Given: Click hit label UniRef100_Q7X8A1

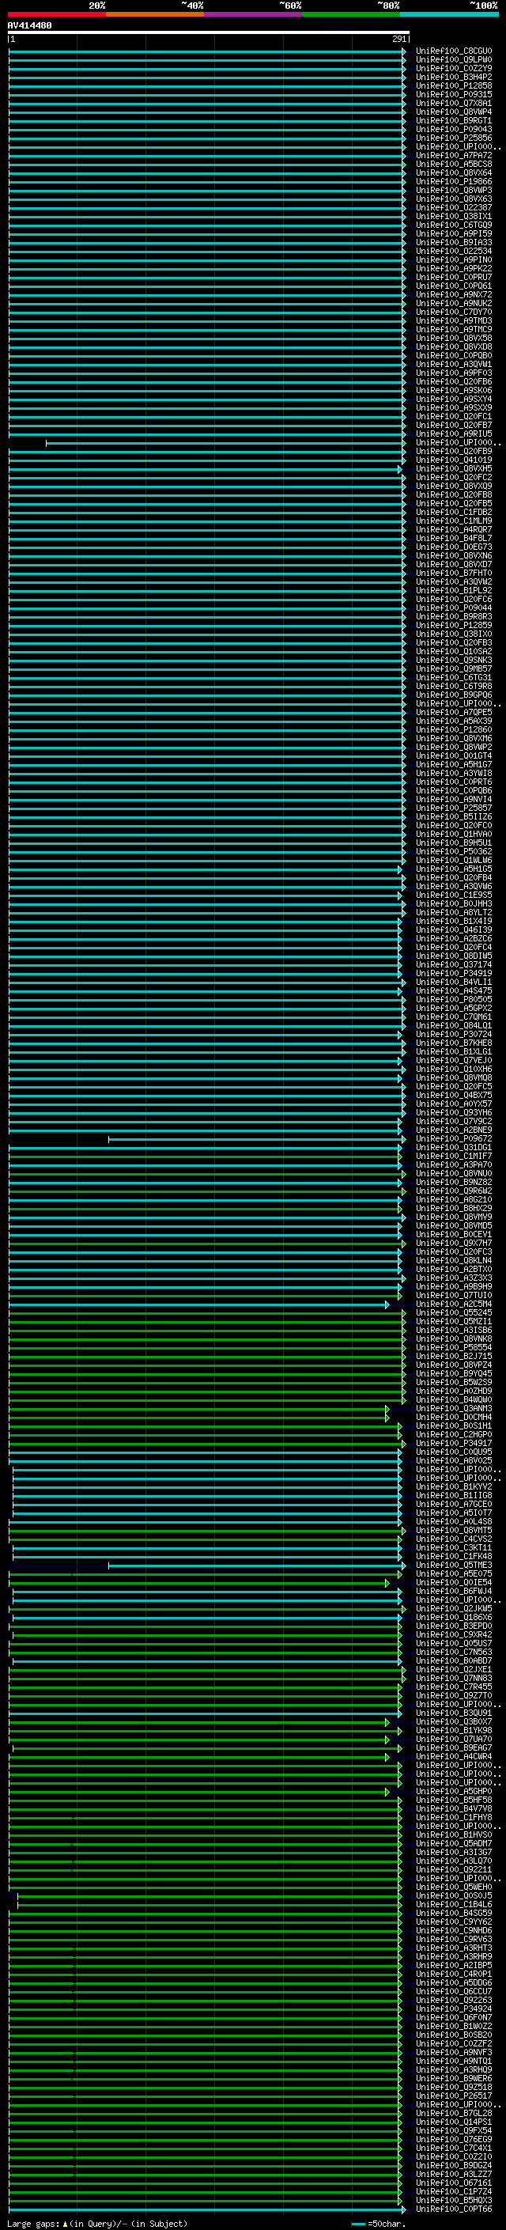Looking at the screenshot, I should [x=454, y=103].
